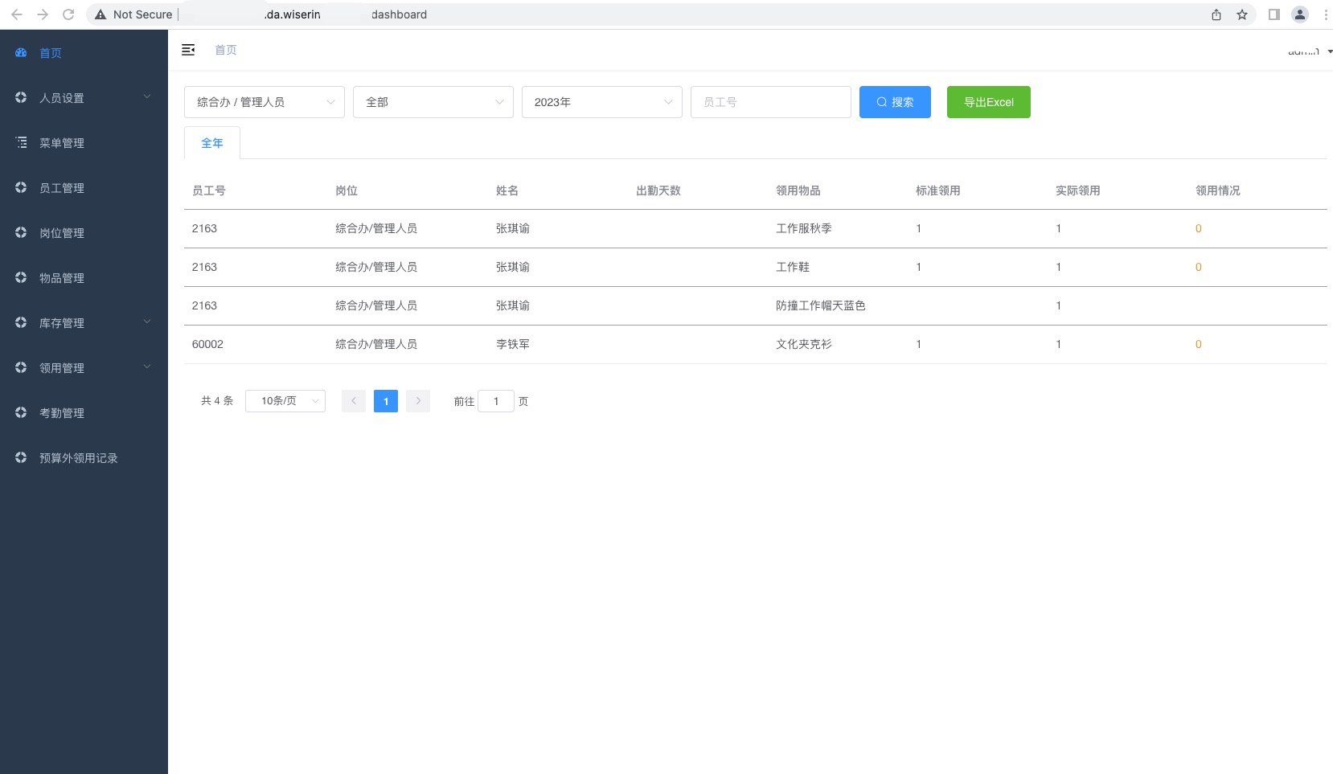Click the Not Secure warning icon
The height and width of the screenshot is (774, 1333).
coord(100,14)
